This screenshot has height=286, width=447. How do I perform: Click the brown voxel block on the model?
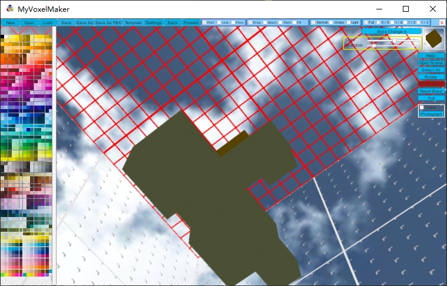pyautogui.click(x=233, y=143)
